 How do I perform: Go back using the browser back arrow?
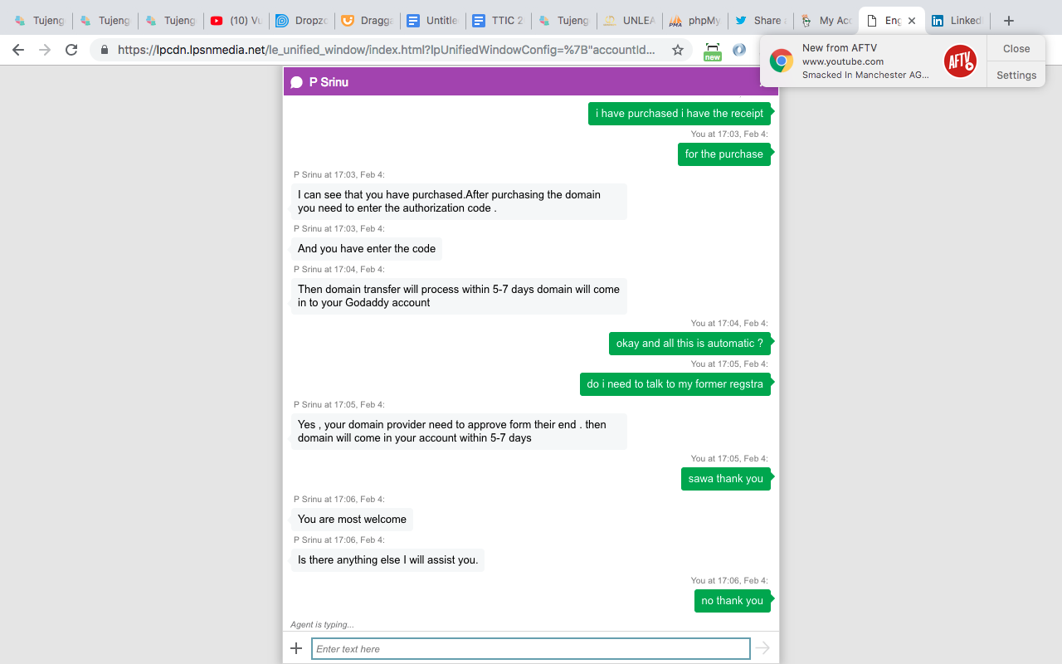click(x=18, y=50)
